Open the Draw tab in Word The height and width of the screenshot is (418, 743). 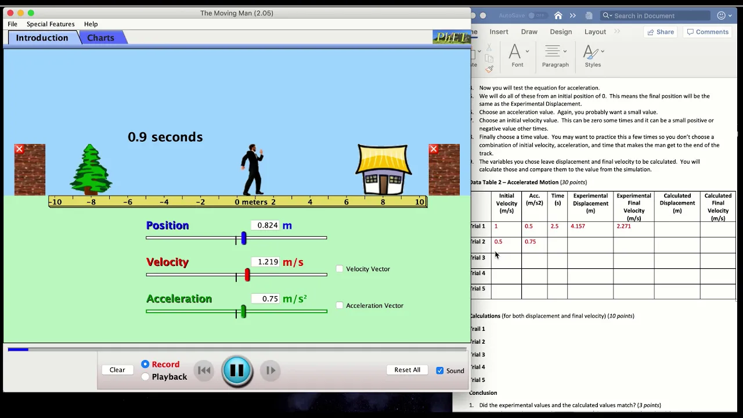click(529, 32)
